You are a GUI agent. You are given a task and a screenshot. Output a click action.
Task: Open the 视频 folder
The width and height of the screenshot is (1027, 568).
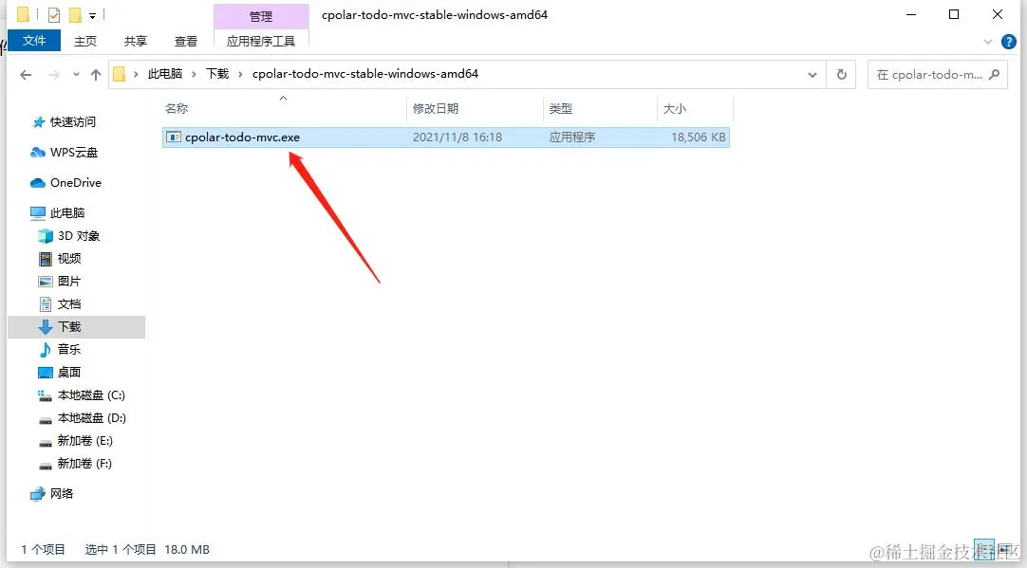click(x=68, y=259)
